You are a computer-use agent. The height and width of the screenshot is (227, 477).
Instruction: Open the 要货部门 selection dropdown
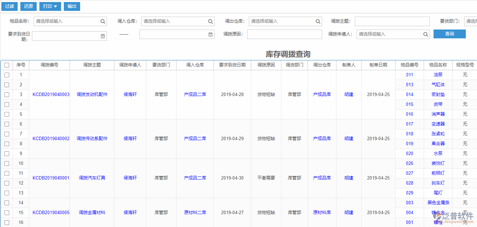tap(472, 21)
